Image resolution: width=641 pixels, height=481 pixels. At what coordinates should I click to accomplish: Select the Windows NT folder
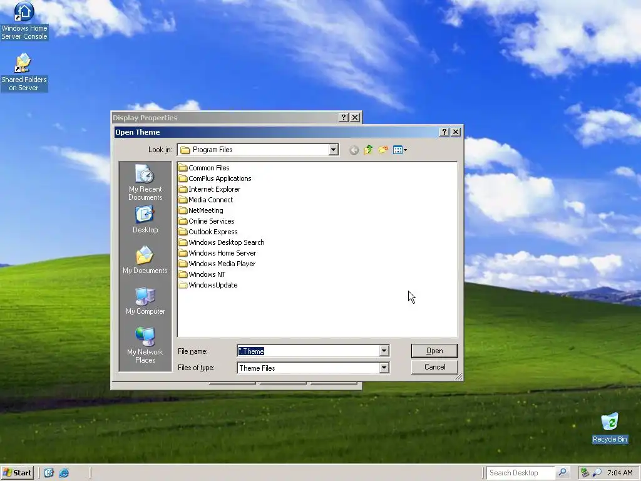click(202, 274)
